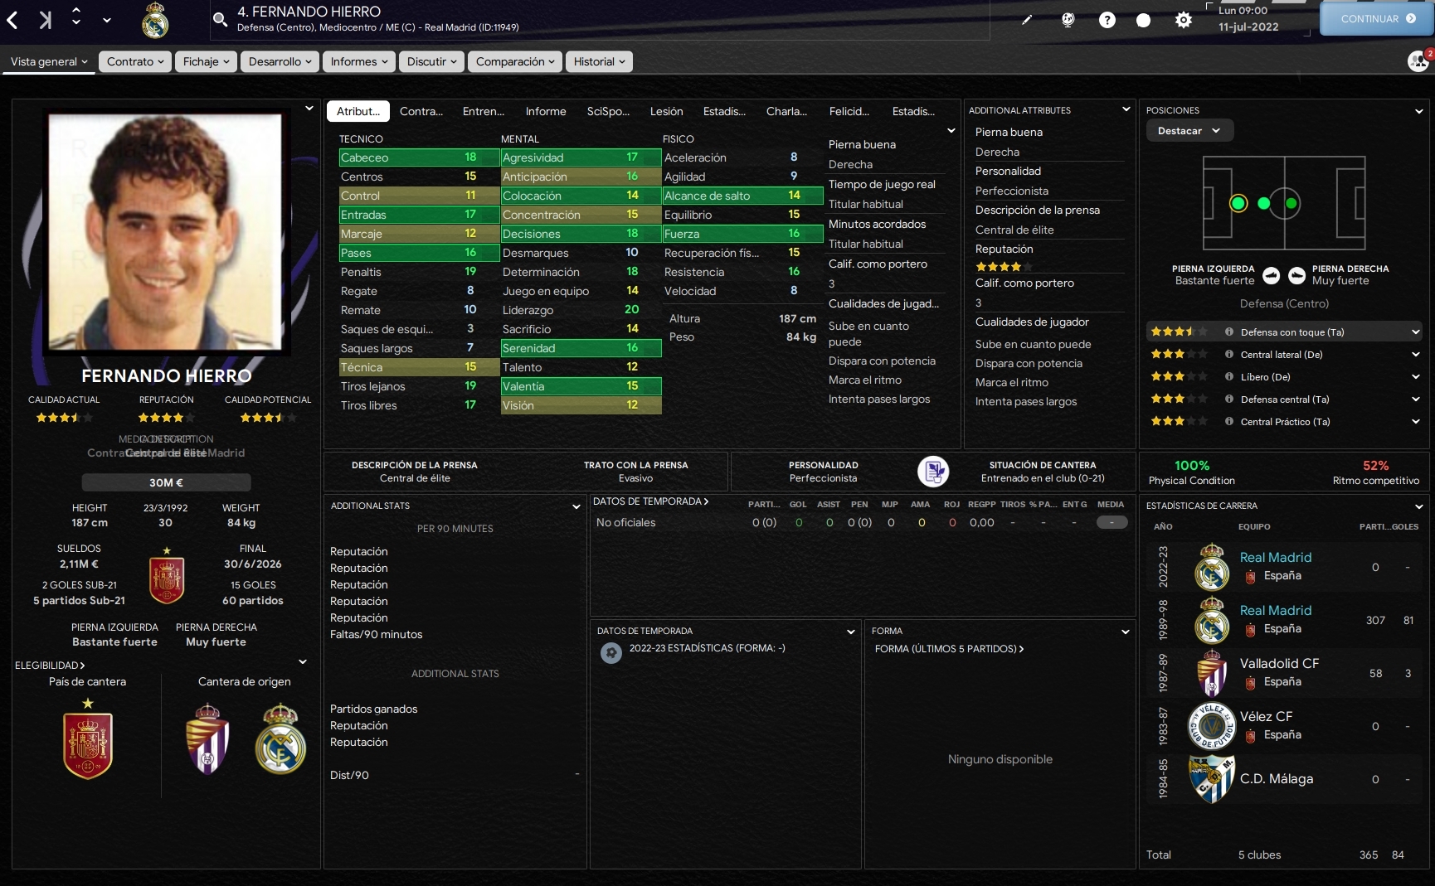Click the Spain crest between Sueldos and Final

tap(167, 577)
